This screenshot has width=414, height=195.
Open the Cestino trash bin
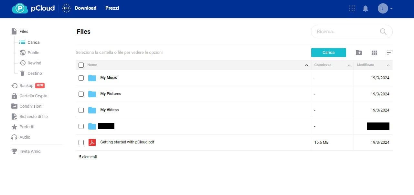tap(35, 73)
